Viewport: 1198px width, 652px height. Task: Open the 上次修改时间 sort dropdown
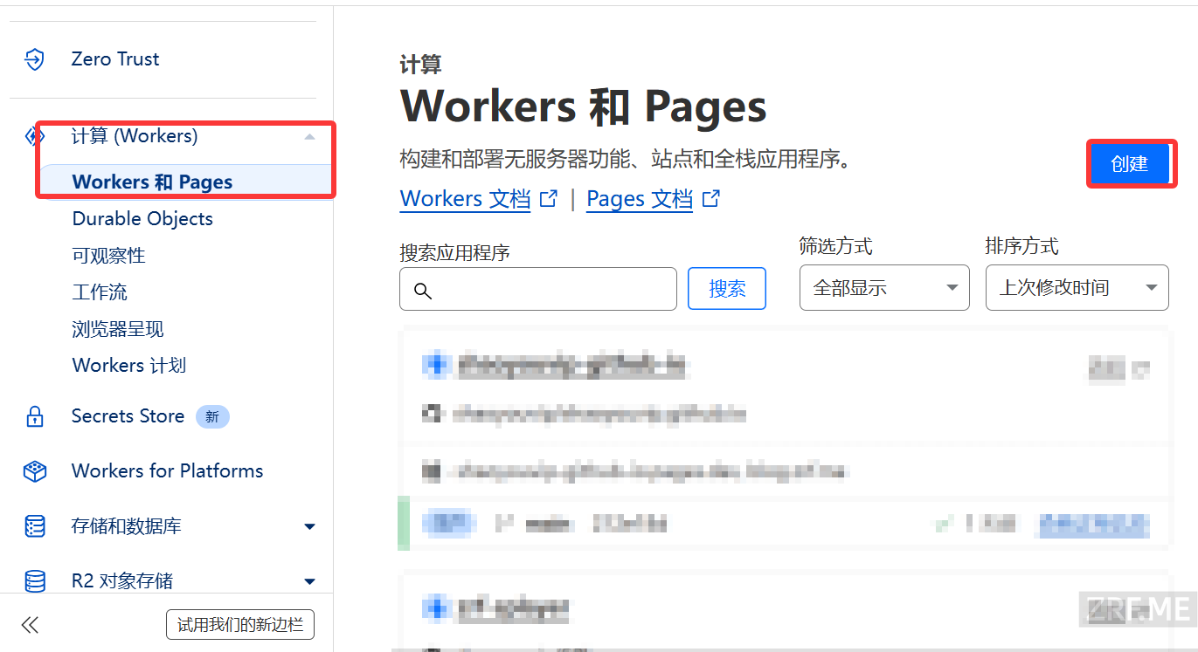point(1077,288)
